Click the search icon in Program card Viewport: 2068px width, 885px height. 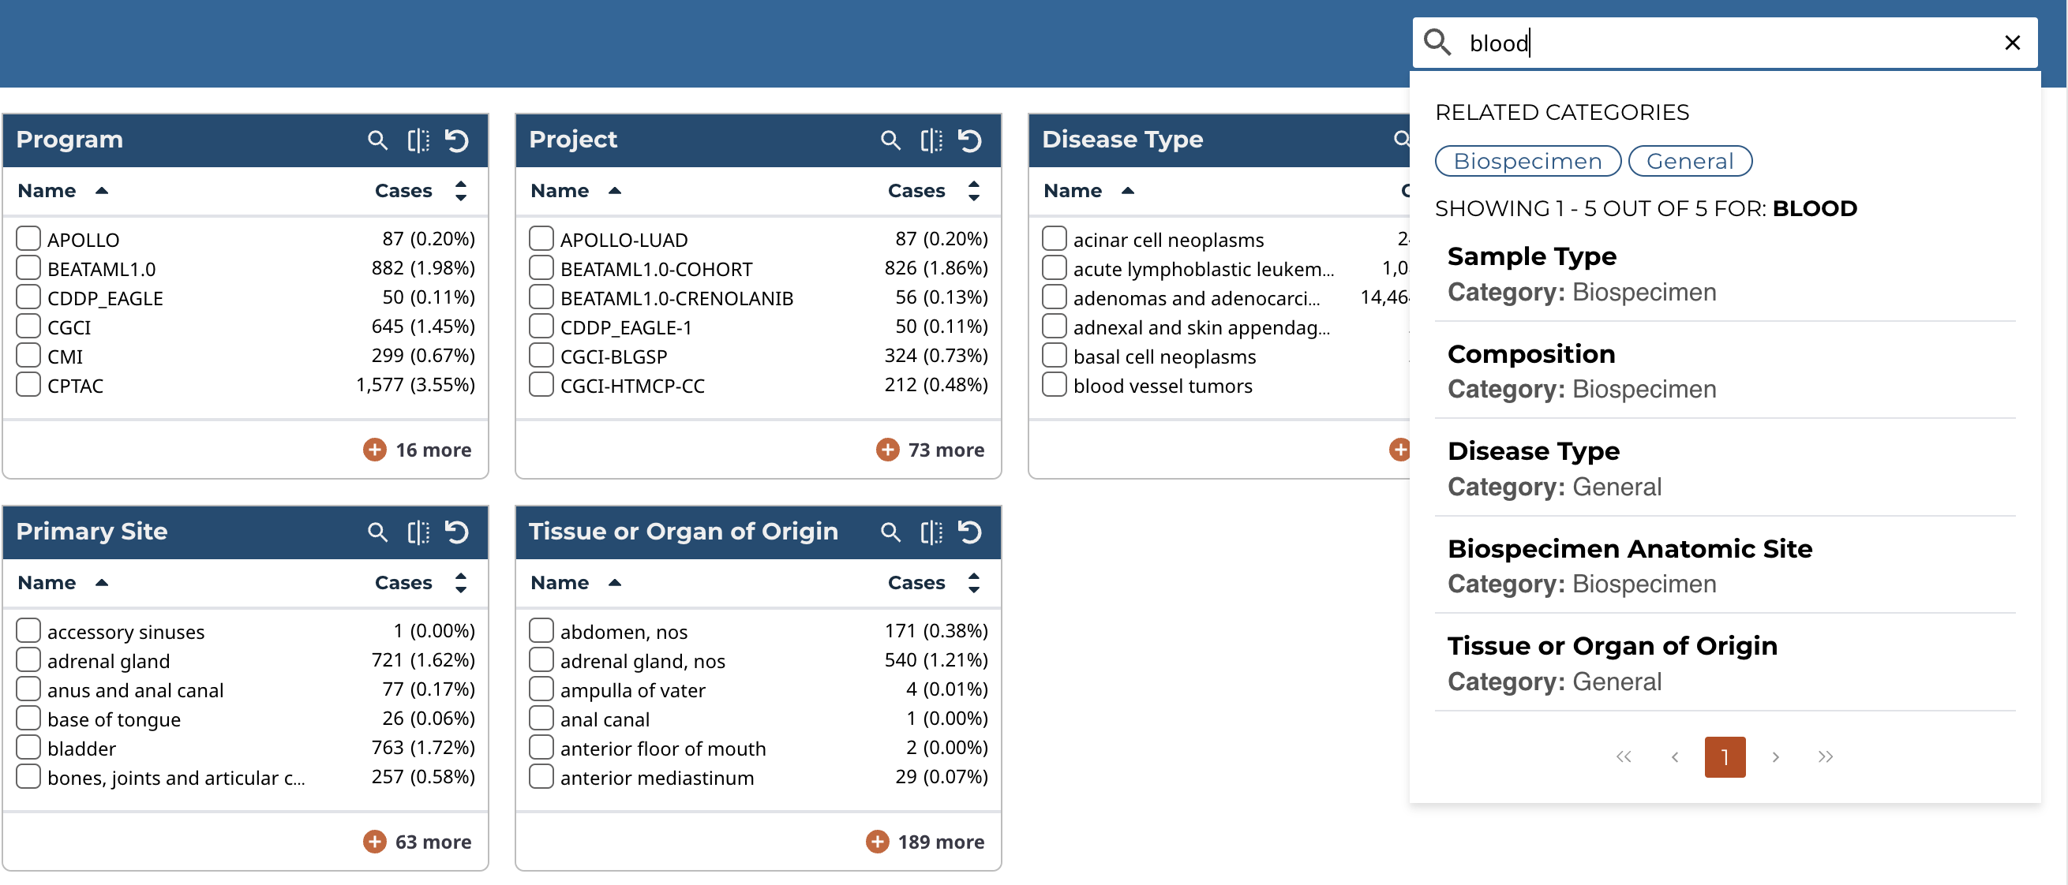tap(377, 140)
